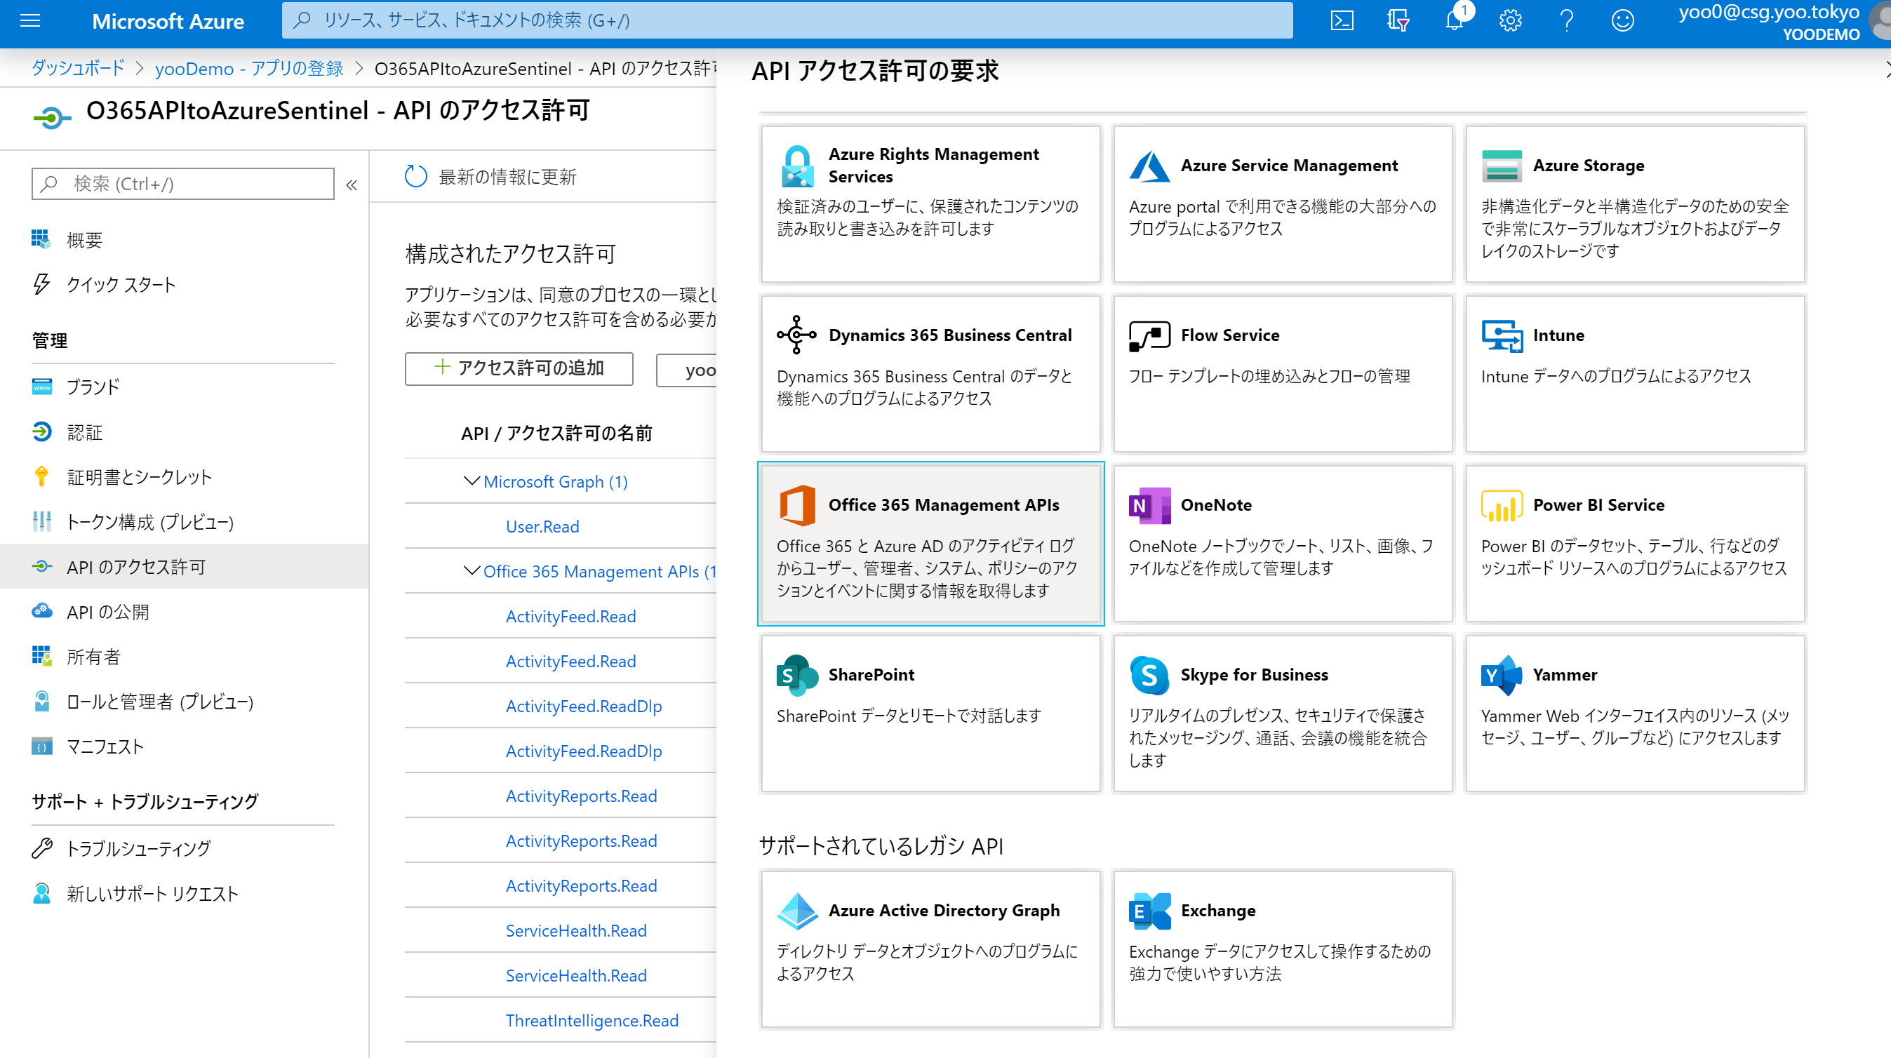Select the OneNote API tile
The image size is (1891, 1058).
1282,543
